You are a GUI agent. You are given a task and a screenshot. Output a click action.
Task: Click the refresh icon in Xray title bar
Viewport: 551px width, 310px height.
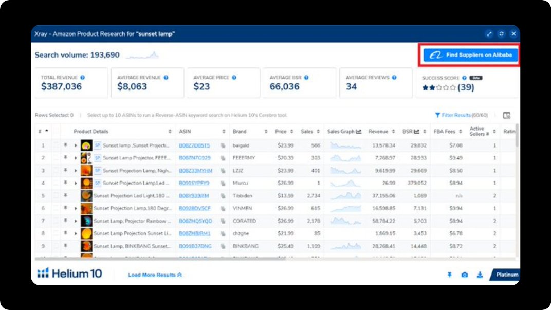click(x=502, y=34)
